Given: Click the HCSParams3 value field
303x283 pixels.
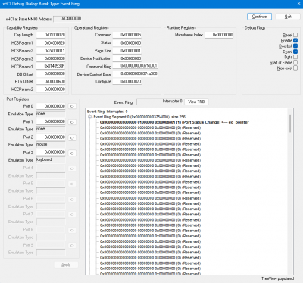Looking at the screenshot, I should coord(51,58).
